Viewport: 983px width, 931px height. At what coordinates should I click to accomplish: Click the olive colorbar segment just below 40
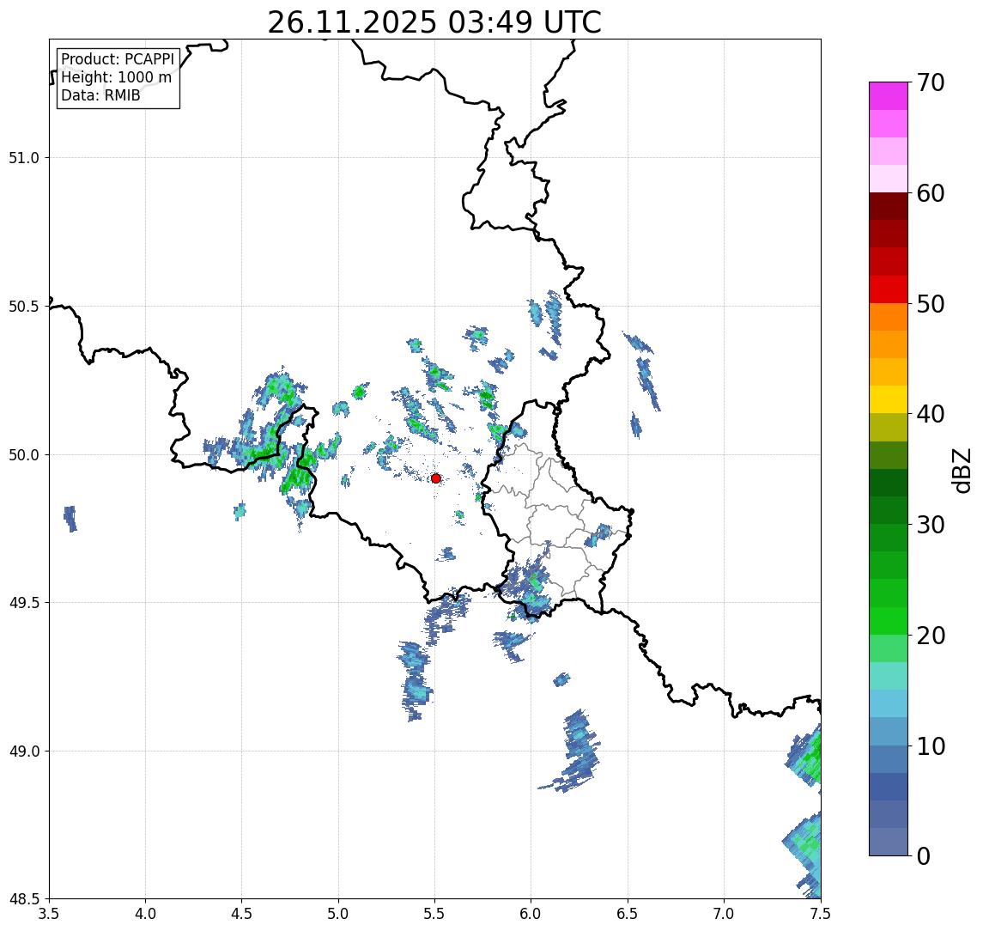(889, 427)
